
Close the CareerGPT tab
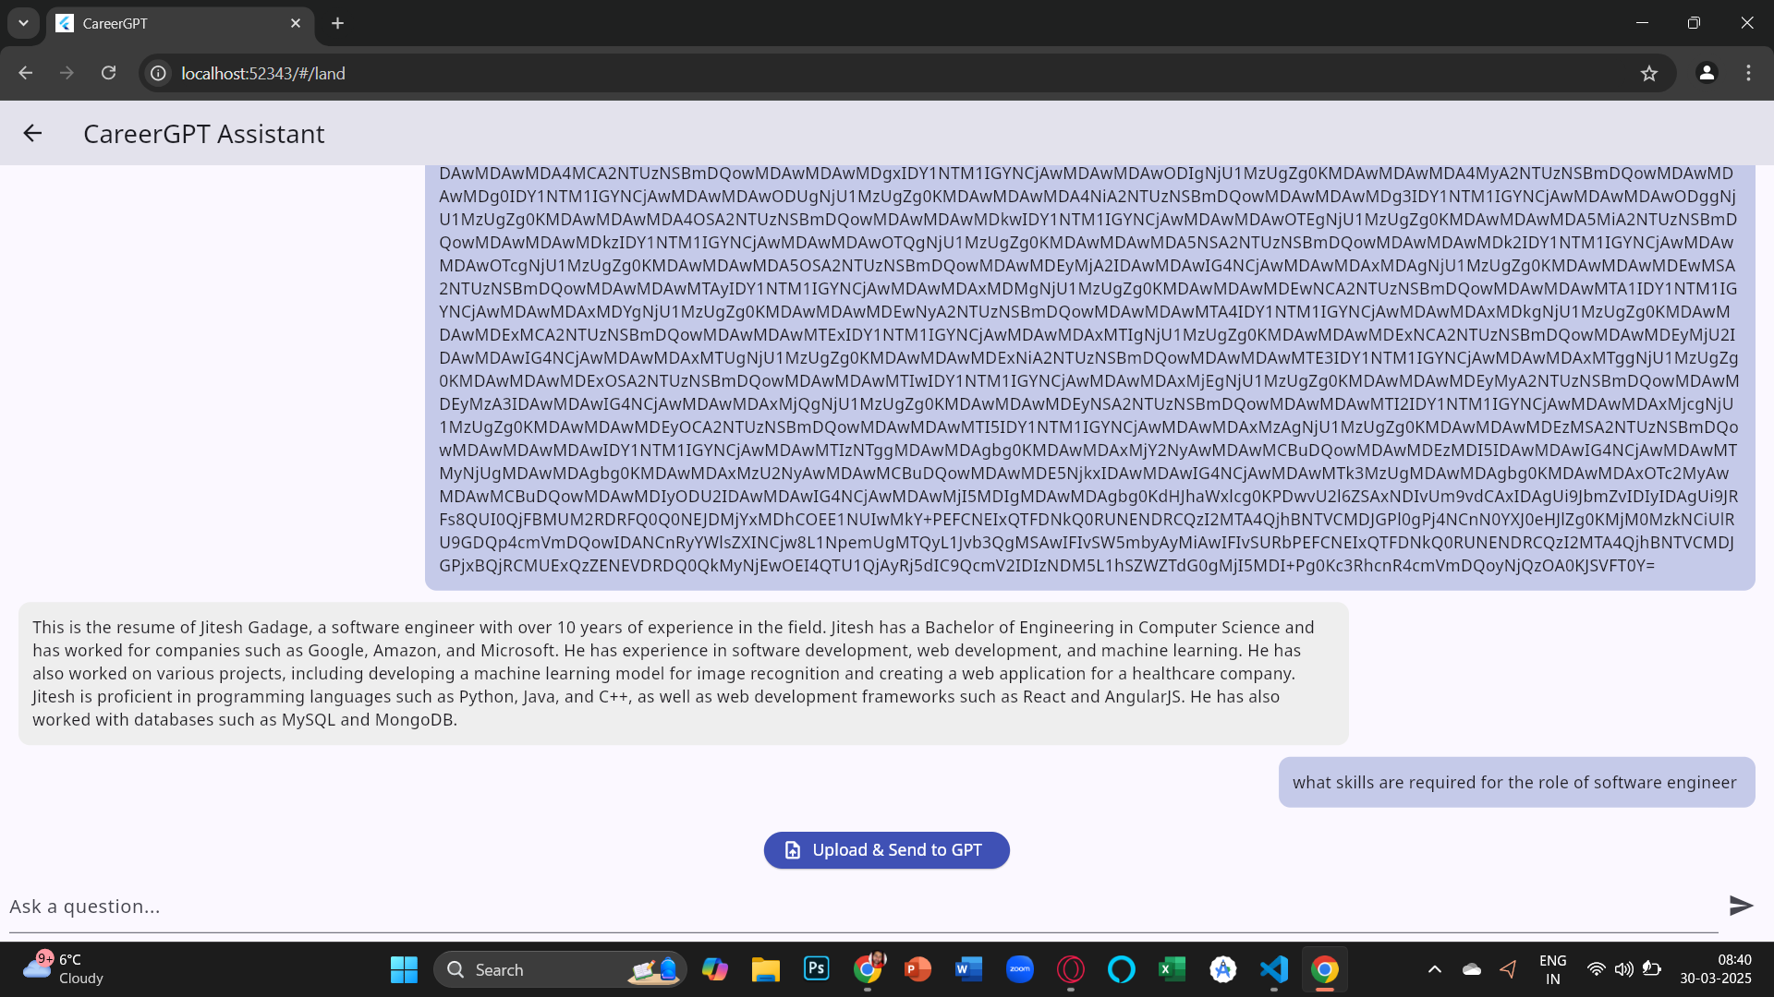(296, 23)
